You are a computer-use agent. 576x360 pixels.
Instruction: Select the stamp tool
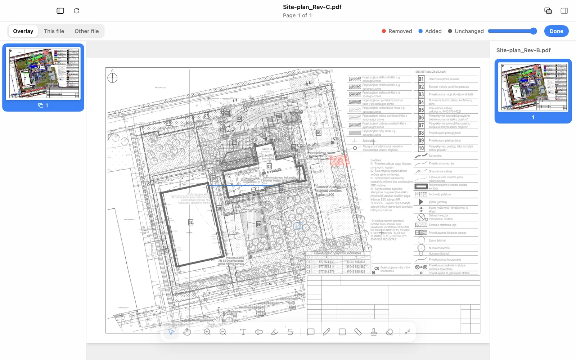[x=374, y=332]
